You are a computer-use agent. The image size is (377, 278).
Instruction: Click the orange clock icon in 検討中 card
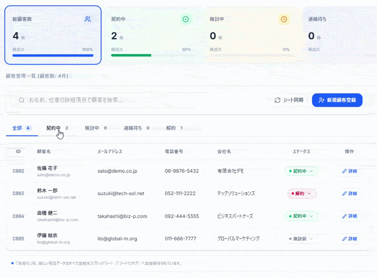click(x=284, y=19)
